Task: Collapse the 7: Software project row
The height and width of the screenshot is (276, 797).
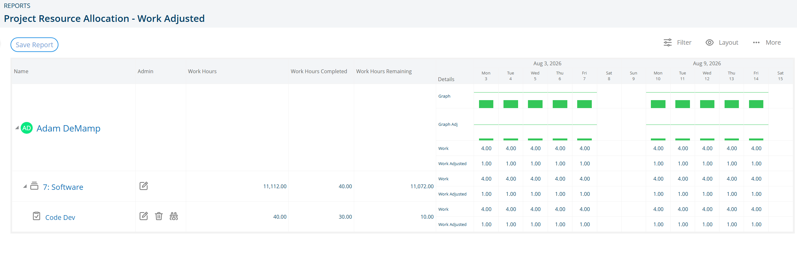Action: [x=25, y=186]
